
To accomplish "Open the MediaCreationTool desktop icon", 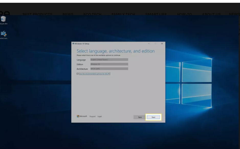I will pyautogui.click(x=4, y=35).
